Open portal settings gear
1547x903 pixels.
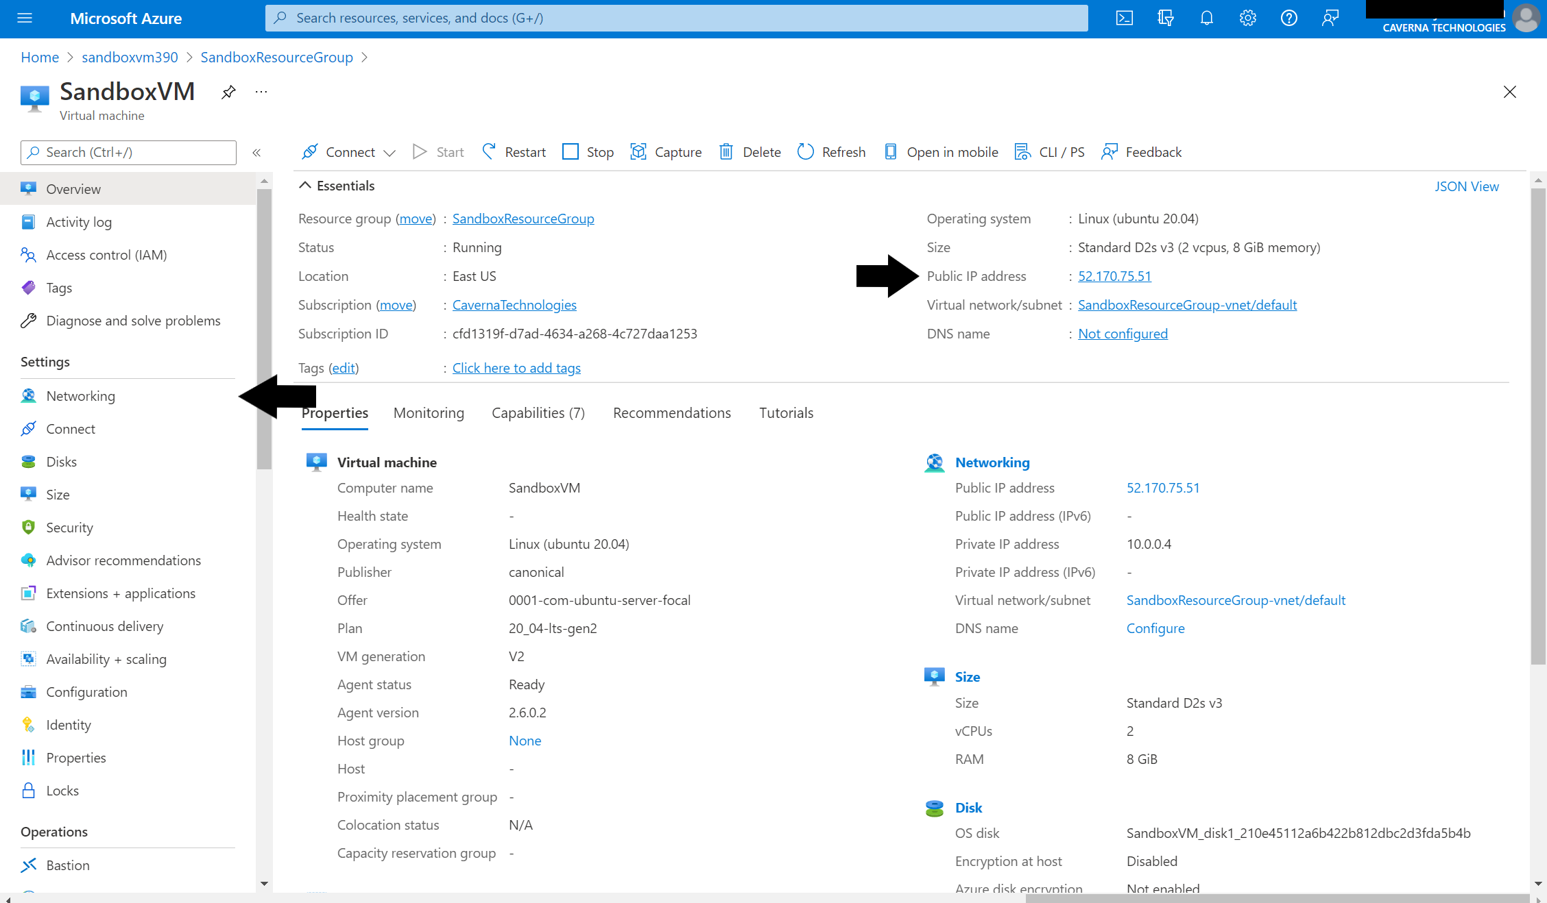point(1248,18)
